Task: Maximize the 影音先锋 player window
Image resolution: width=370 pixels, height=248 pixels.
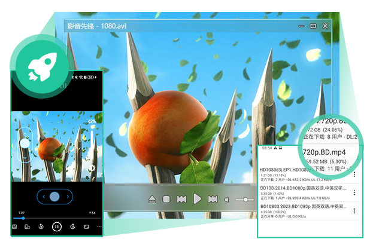Action: point(313,26)
